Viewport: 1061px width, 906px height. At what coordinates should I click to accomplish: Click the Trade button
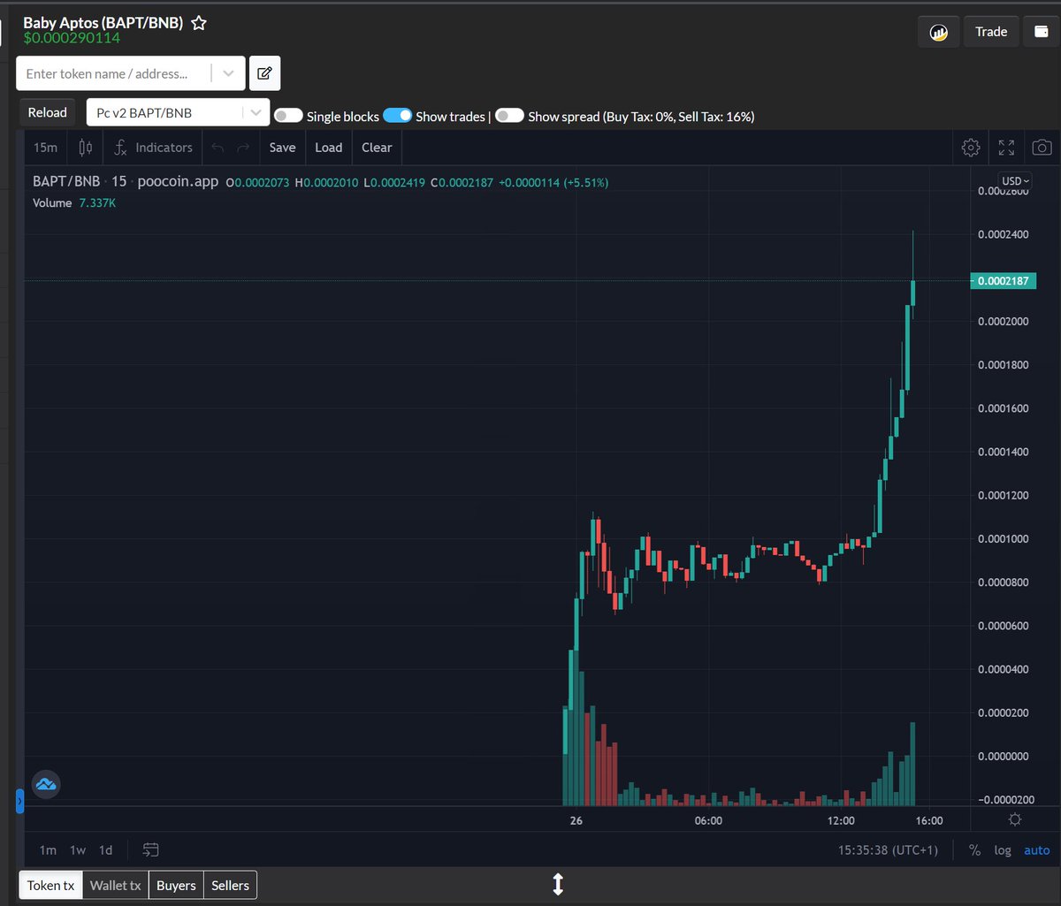click(x=991, y=32)
